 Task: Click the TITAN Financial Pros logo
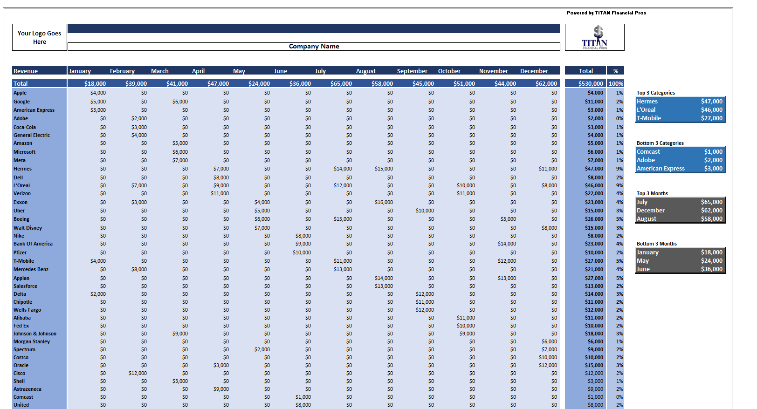click(x=594, y=37)
